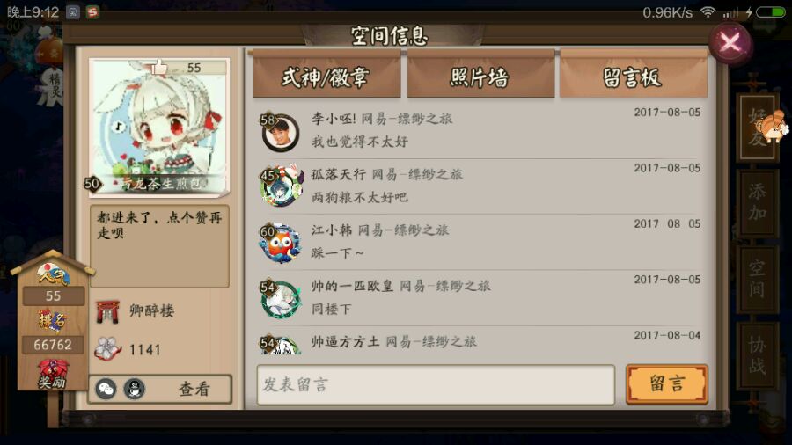Screen dimensions: 792x445
Task: Open the 添加 side menu item
Action: 757,203
